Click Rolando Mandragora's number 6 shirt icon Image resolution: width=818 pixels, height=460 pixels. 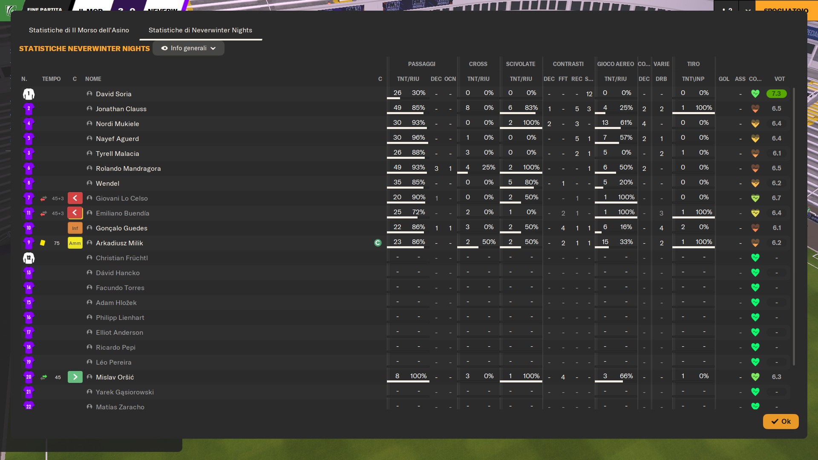click(29, 168)
